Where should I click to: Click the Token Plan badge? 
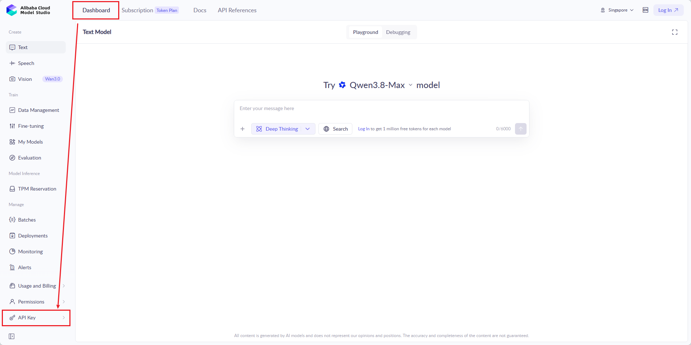click(167, 10)
